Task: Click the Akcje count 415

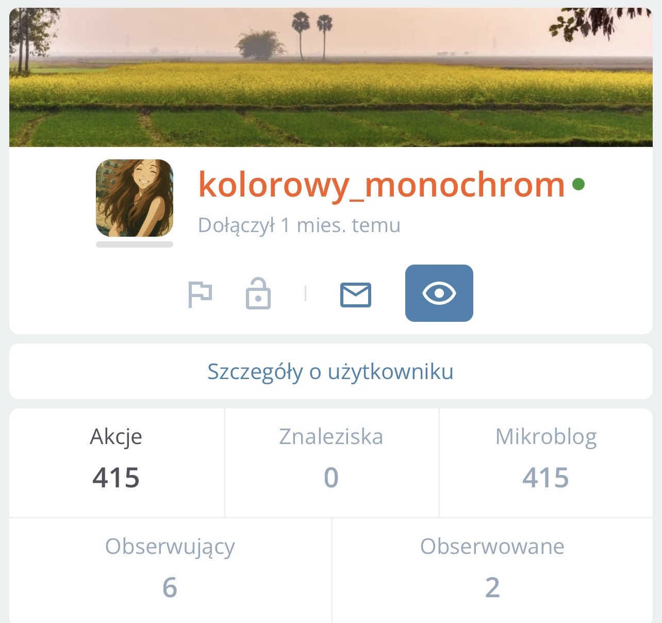Action: click(116, 478)
